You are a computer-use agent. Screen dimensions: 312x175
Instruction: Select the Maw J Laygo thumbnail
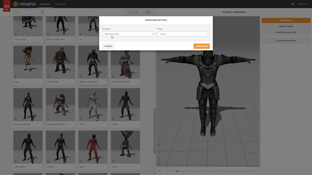coord(28,26)
